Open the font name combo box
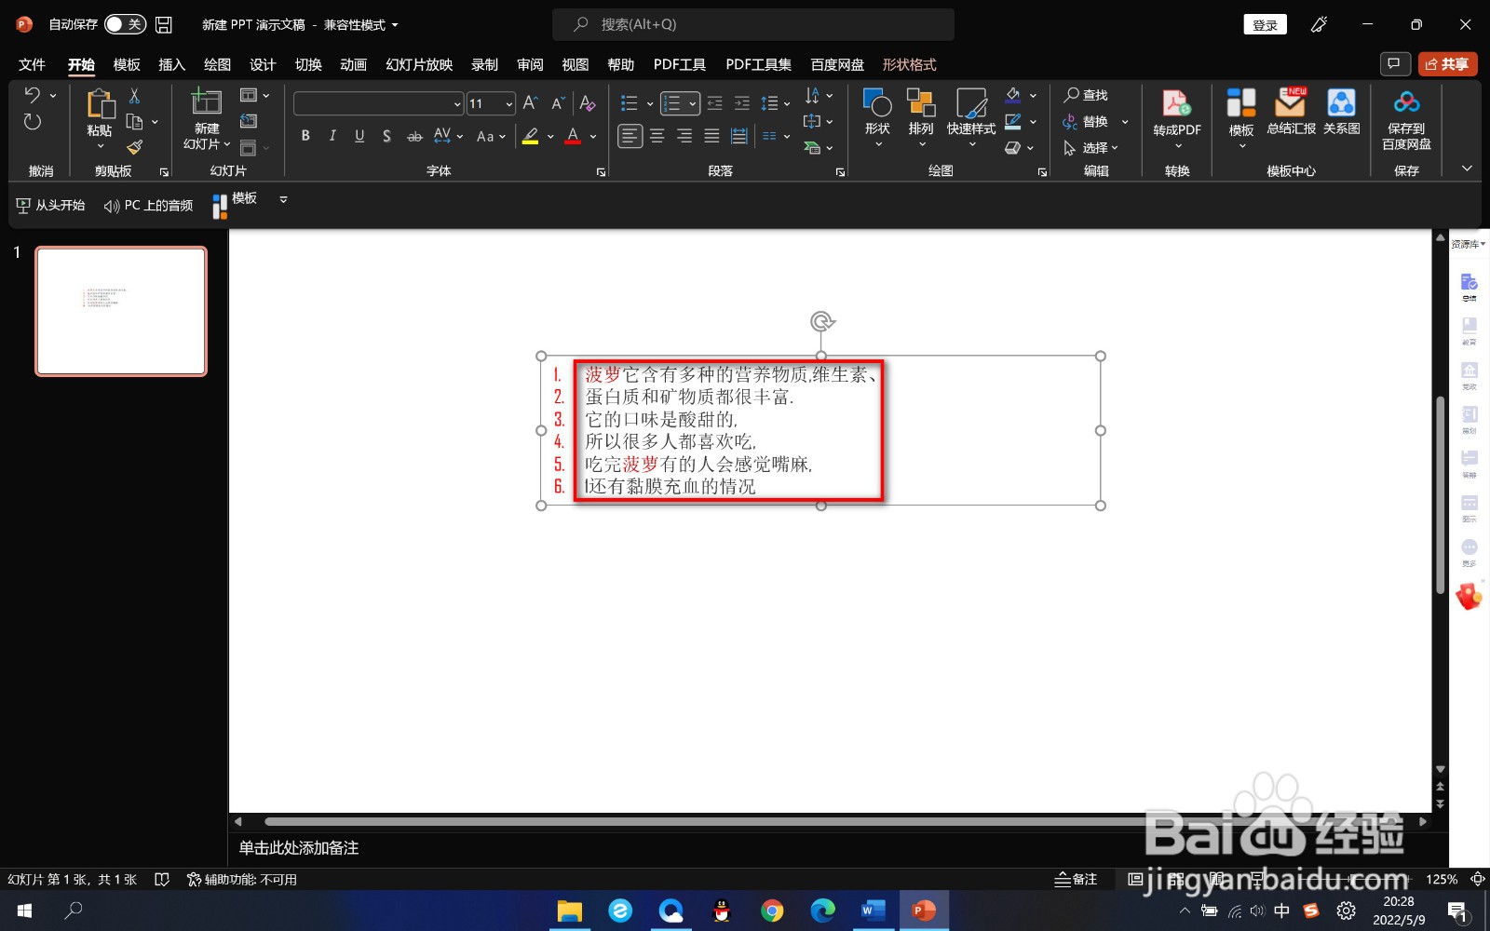 pyautogui.click(x=379, y=103)
